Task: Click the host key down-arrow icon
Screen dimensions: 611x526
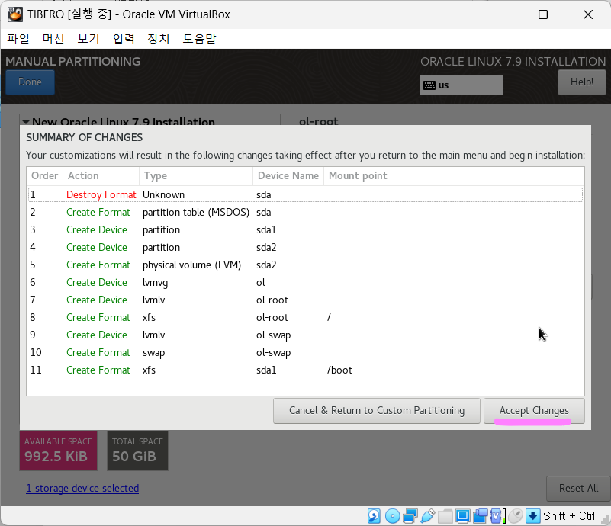Action: pos(532,516)
